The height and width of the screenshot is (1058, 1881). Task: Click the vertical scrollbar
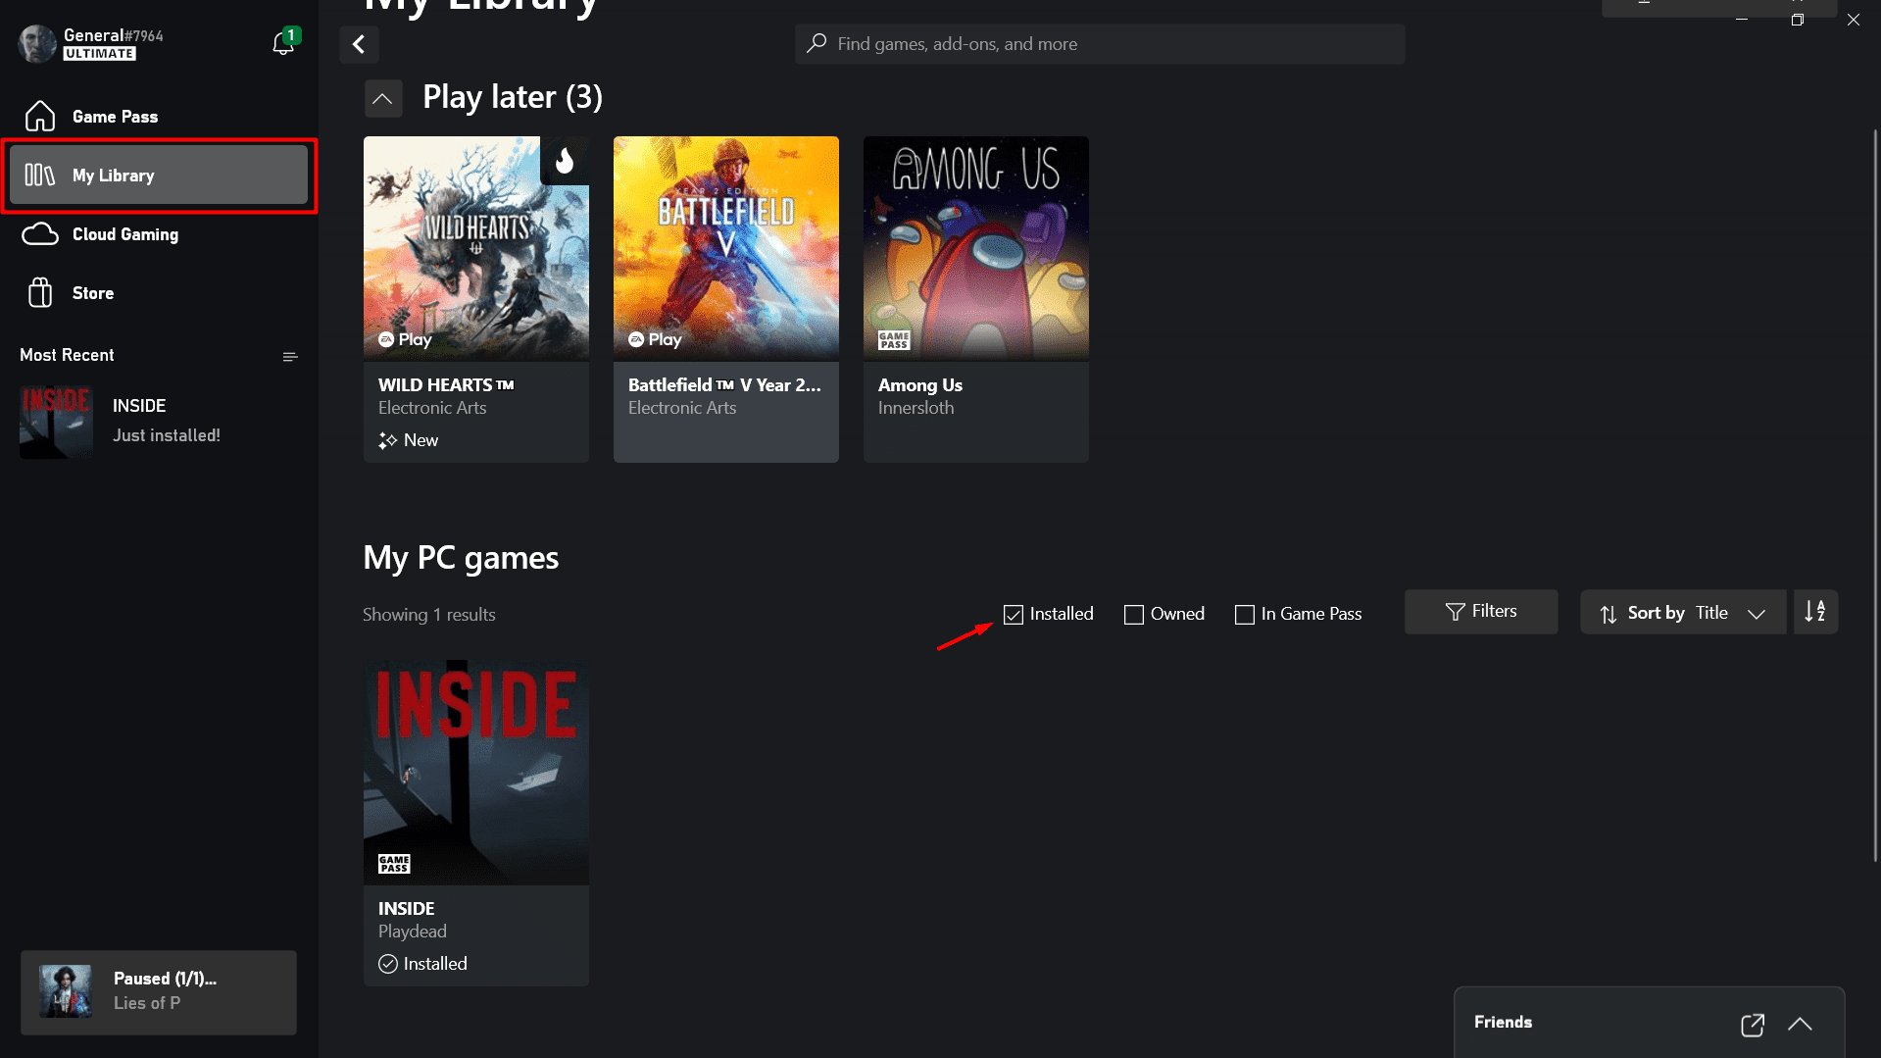(x=1875, y=495)
